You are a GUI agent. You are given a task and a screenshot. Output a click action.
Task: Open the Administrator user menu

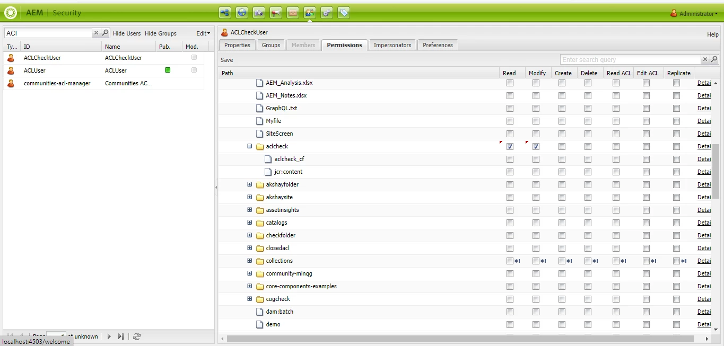(x=695, y=14)
